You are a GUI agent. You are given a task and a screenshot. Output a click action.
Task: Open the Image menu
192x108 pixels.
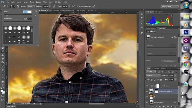tap(19, 2)
